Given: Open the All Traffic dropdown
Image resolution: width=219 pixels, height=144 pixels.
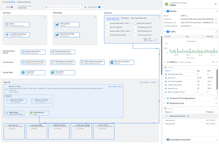Looking at the screenshot, I should 173,36.
